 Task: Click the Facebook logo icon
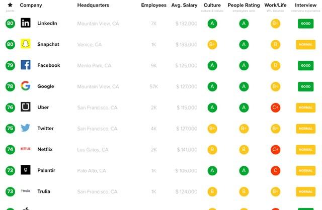[x=26, y=65]
